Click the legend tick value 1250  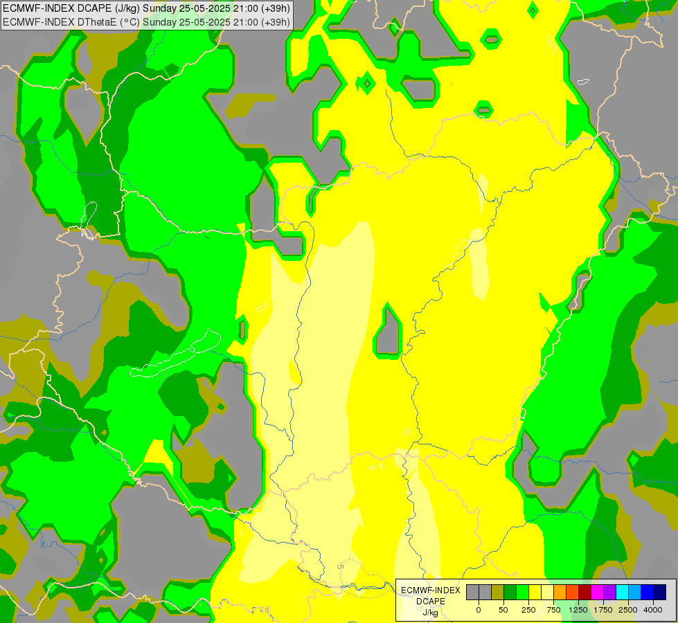(578, 610)
